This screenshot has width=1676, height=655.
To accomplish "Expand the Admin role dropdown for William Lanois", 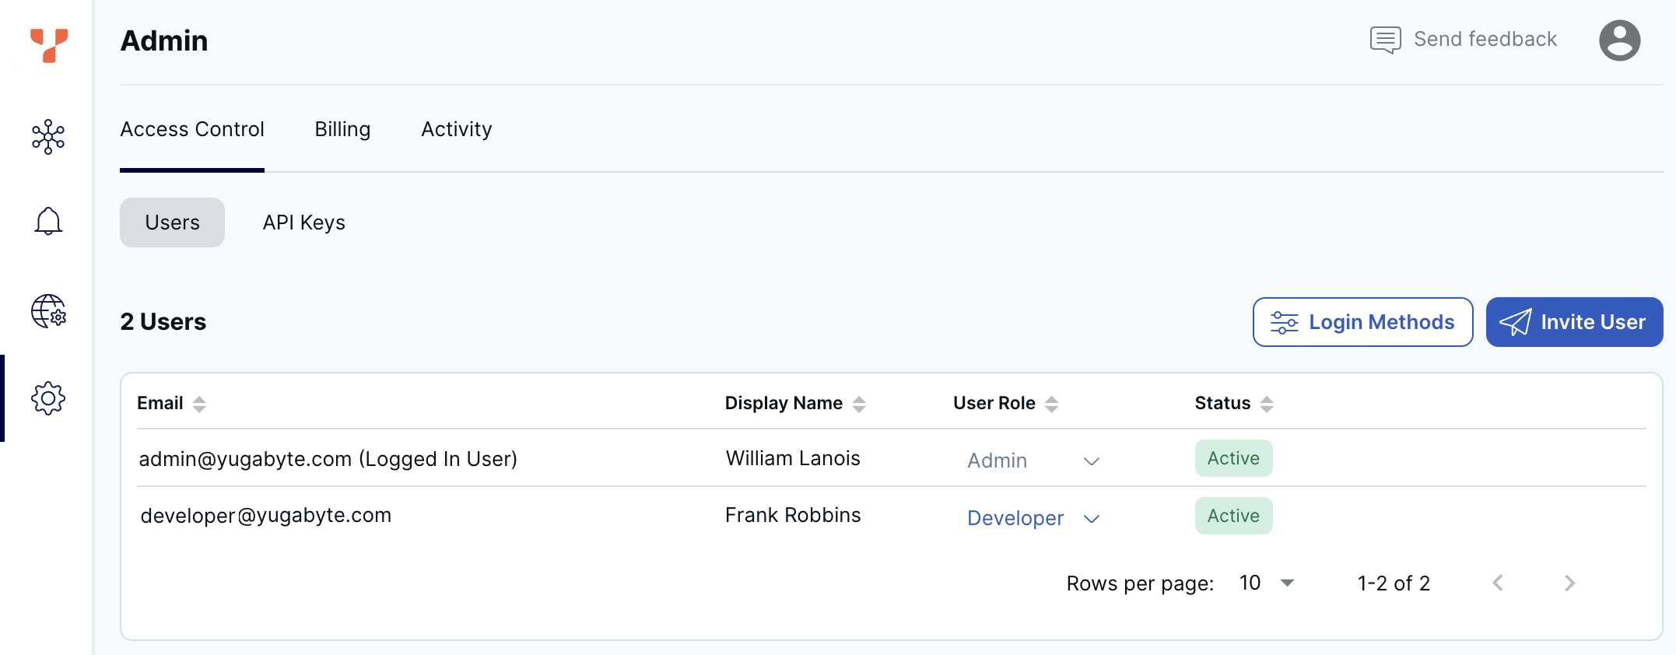I will pos(1091,461).
